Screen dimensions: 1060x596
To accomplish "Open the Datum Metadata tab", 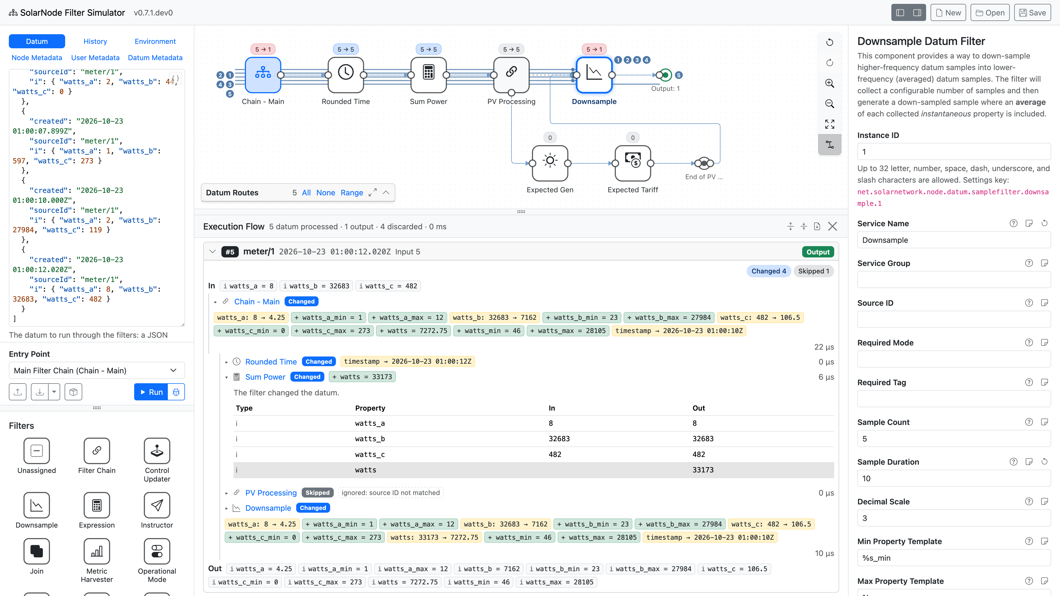I will [x=155, y=58].
